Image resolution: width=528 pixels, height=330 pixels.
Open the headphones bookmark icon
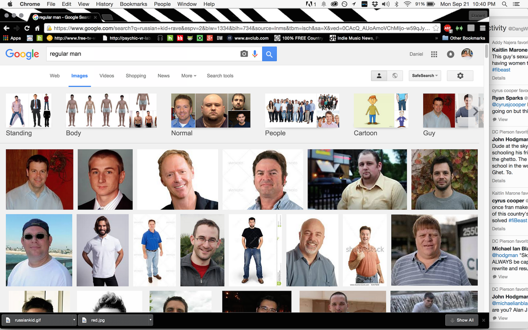point(160,38)
